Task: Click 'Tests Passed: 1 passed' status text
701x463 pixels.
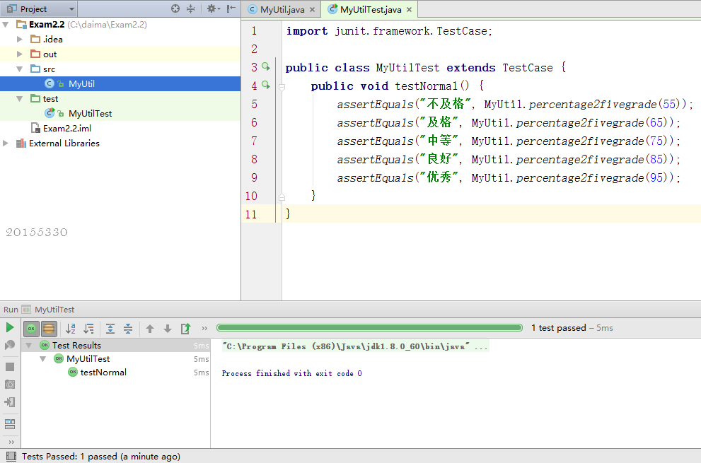Action: point(101,457)
